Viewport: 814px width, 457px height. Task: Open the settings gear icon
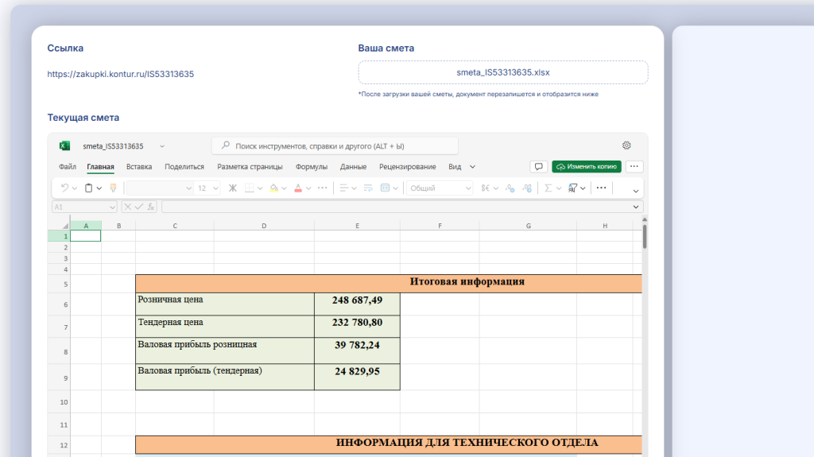(626, 145)
